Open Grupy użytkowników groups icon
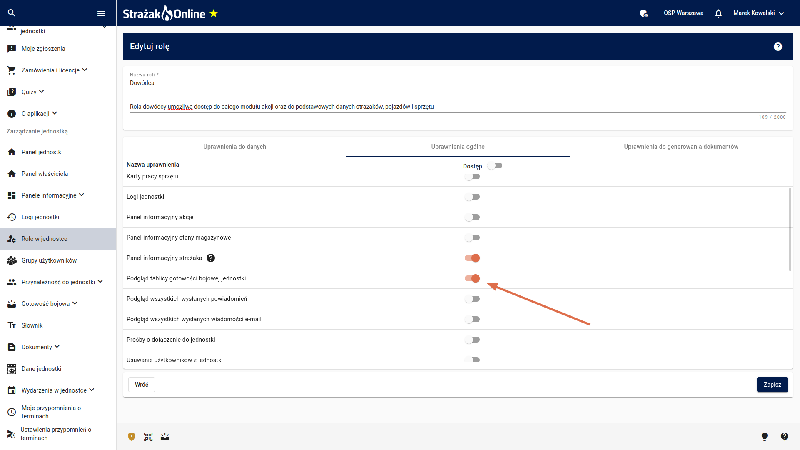Viewport: 800px width, 450px height. tap(12, 260)
